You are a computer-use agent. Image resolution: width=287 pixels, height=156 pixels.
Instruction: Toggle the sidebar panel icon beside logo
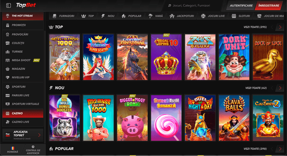click(x=8, y=5)
